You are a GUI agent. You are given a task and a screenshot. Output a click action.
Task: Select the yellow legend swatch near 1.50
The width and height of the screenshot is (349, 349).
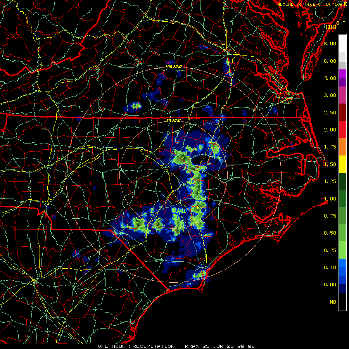(342, 164)
